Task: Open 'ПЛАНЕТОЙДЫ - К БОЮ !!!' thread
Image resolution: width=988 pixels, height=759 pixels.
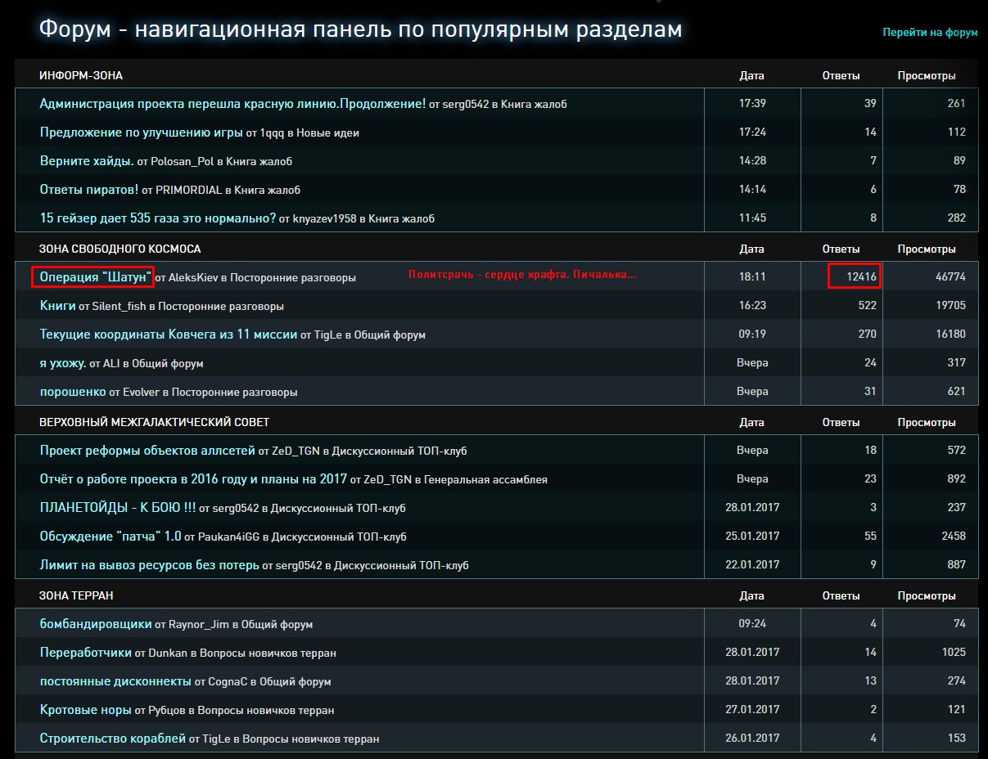Action: coord(118,508)
